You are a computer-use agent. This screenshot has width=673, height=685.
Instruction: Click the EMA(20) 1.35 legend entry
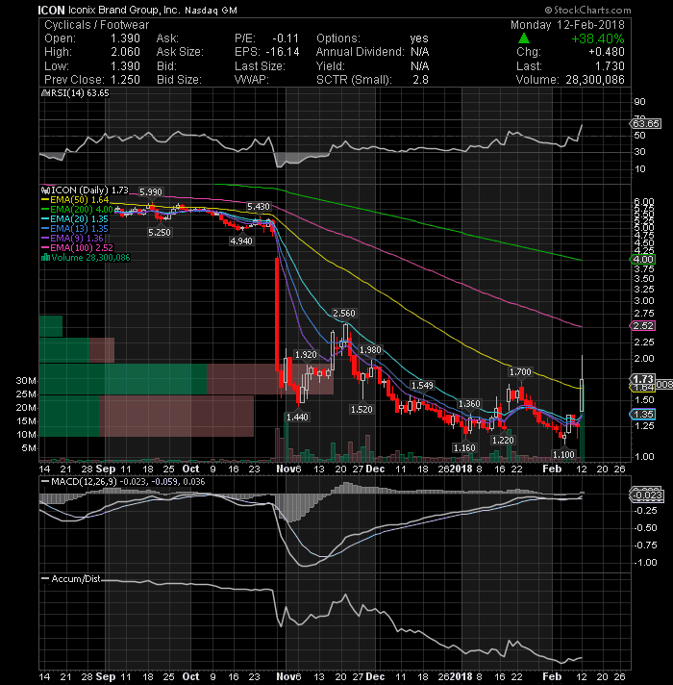[x=75, y=218]
